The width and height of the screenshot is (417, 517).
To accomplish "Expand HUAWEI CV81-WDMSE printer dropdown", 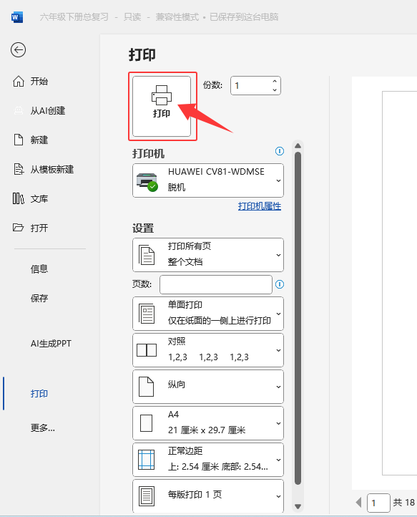I will coord(208,180).
